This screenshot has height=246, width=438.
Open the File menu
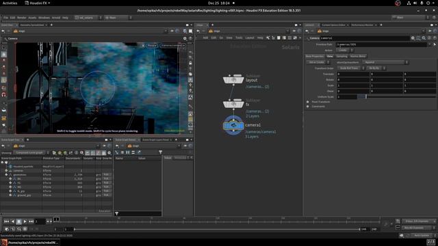pos(5,18)
